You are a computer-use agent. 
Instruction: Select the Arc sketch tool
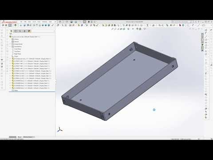click(193, 25)
